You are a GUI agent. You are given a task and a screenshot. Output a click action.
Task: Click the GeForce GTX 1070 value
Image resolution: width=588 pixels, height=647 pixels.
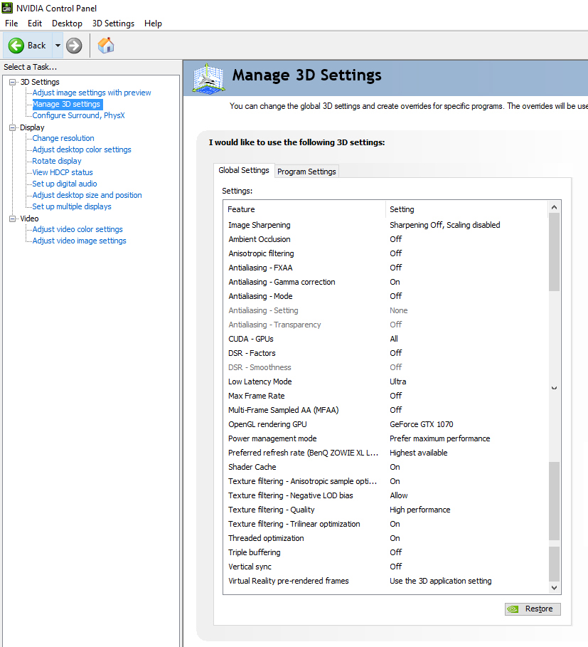pos(422,425)
